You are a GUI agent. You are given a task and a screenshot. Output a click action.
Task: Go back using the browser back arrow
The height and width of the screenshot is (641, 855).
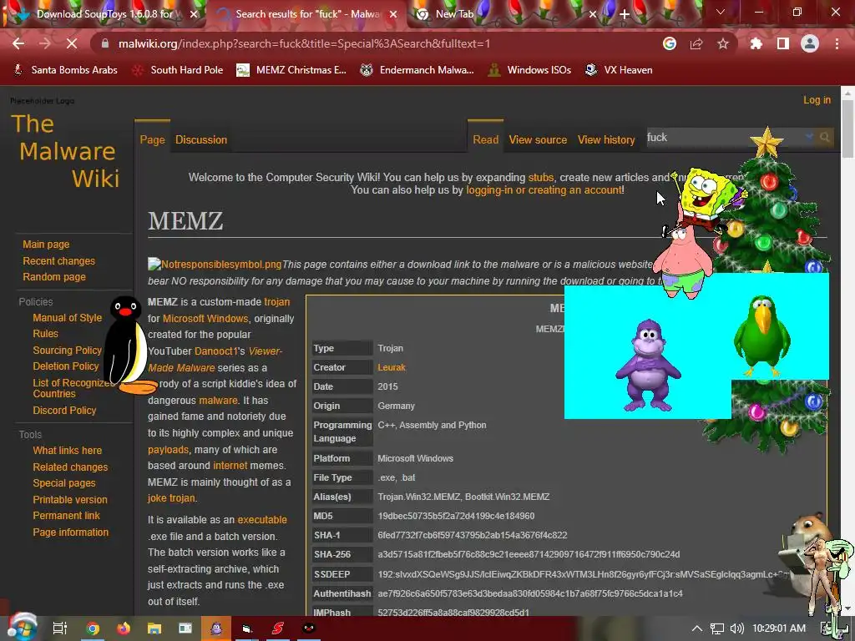18,43
